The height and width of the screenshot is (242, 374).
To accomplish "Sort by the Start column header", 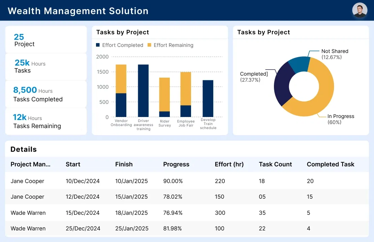I will 73,164.
